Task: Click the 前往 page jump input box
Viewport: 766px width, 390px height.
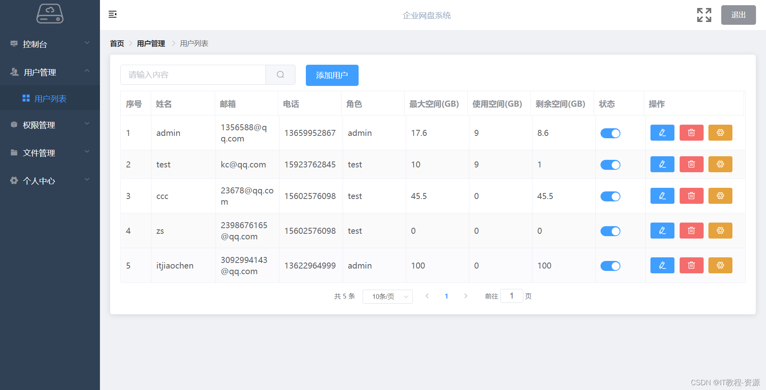Action: click(x=511, y=296)
